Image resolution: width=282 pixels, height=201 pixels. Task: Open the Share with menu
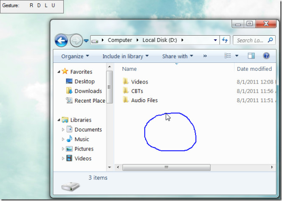click(178, 56)
